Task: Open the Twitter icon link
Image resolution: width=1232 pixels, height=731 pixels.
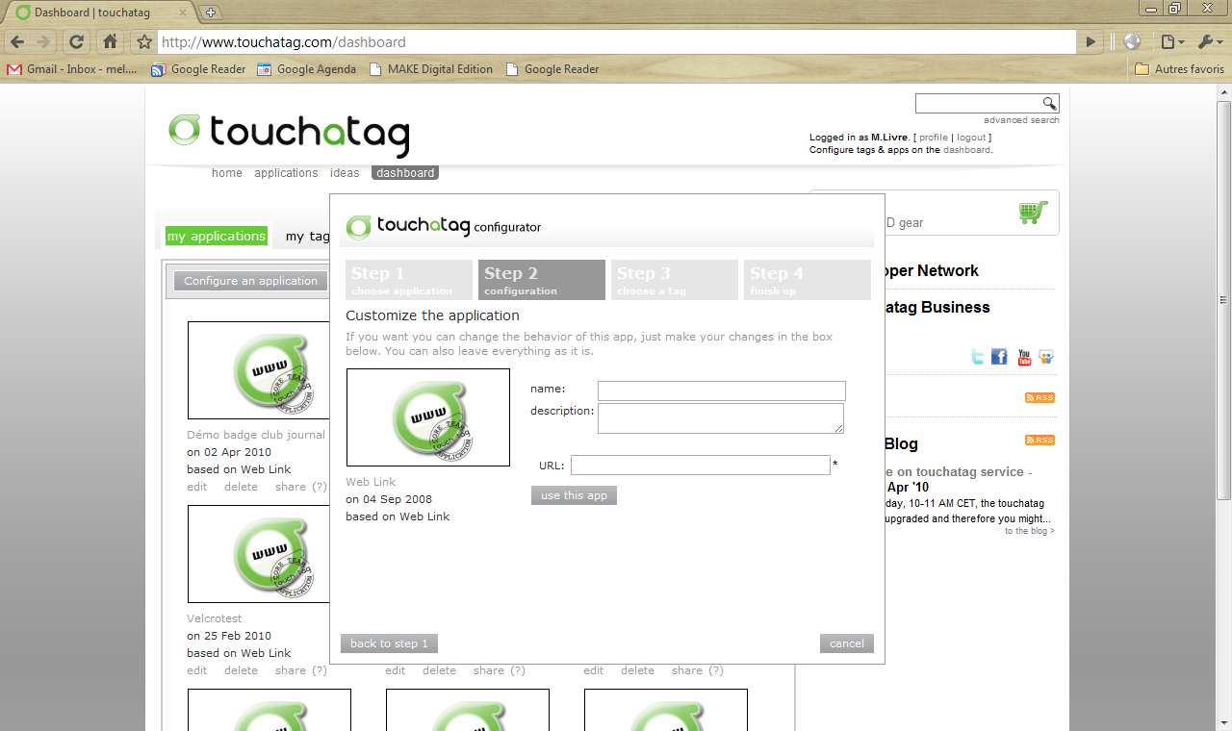Action: coord(978,357)
